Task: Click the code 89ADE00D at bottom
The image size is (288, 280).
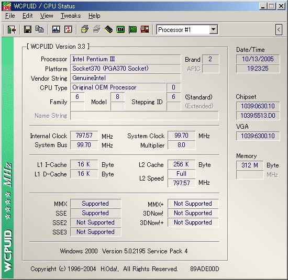Action: (205, 269)
